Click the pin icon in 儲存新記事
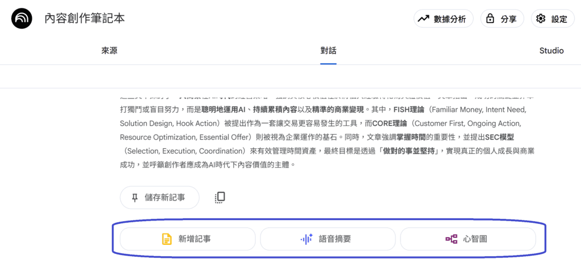Viewport: 581px width, 259px height. pos(134,197)
